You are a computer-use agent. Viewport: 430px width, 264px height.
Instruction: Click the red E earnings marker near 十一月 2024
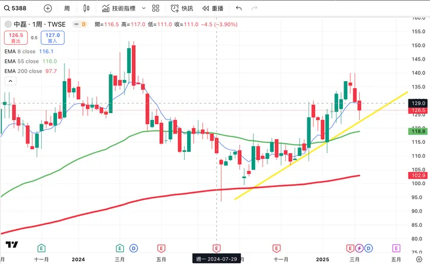pos(277,248)
